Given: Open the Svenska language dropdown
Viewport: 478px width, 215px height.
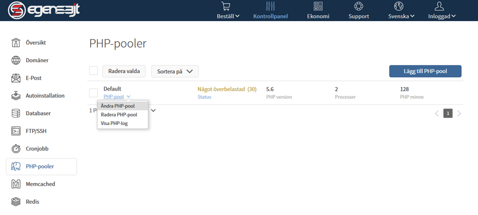Looking at the screenshot, I should click(x=401, y=16).
